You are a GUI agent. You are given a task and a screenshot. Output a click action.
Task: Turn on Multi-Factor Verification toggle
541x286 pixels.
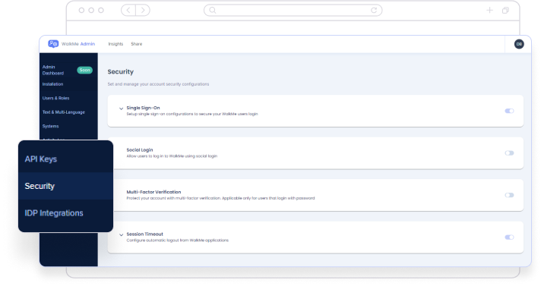pos(509,195)
